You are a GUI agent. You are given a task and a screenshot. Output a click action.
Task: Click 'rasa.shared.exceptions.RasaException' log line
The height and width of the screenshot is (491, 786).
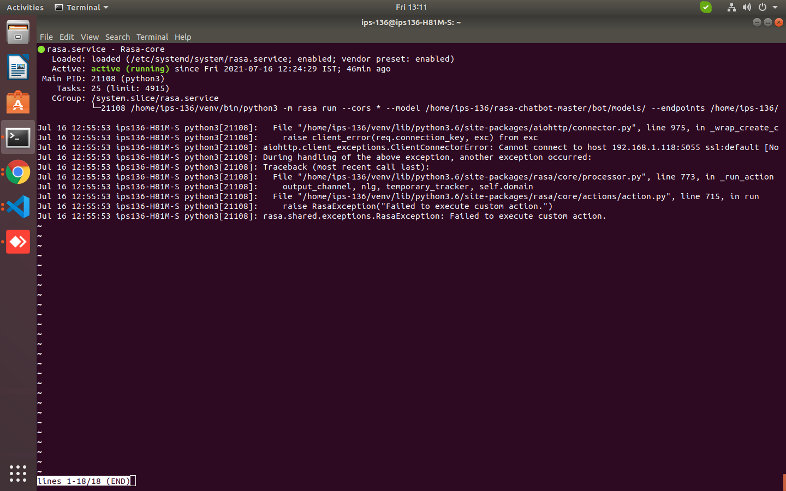[321, 216]
